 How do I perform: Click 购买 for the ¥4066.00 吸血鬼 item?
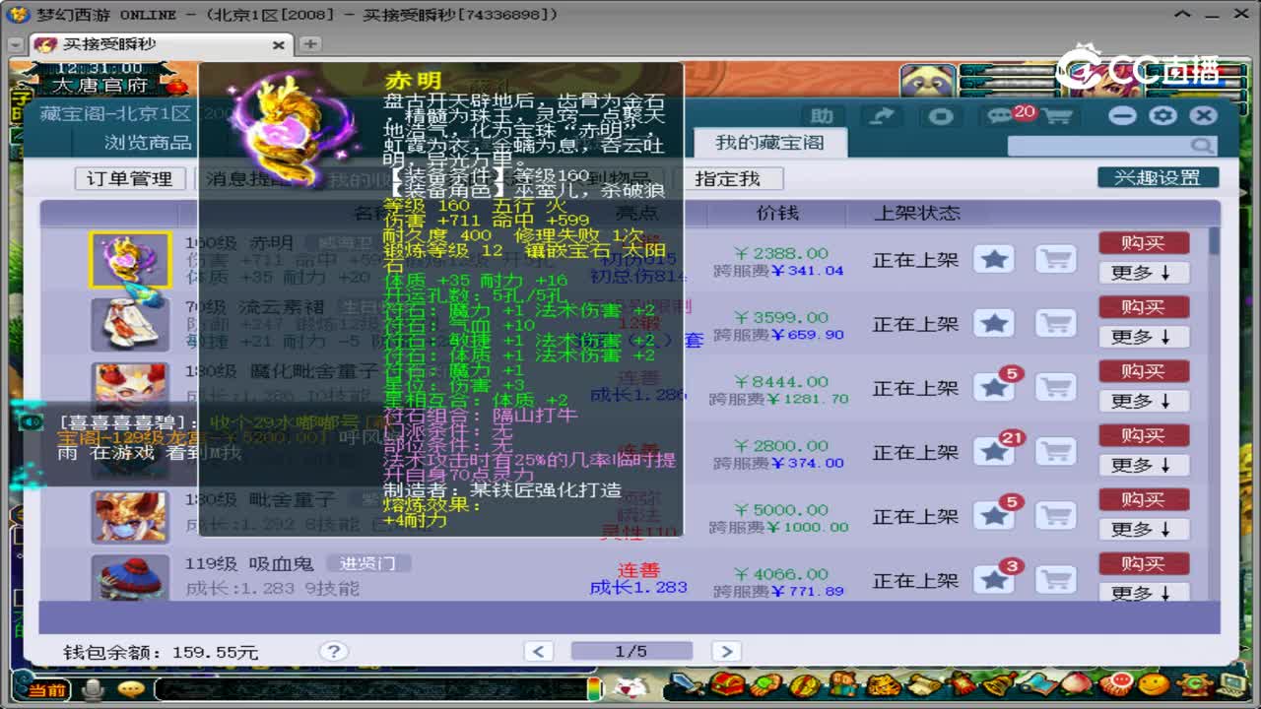coord(1143,562)
